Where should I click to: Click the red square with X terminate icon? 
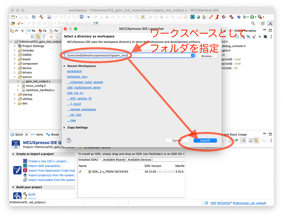[231, 17]
